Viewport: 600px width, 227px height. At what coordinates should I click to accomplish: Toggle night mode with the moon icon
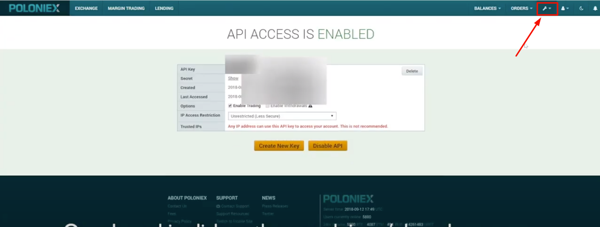click(581, 8)
